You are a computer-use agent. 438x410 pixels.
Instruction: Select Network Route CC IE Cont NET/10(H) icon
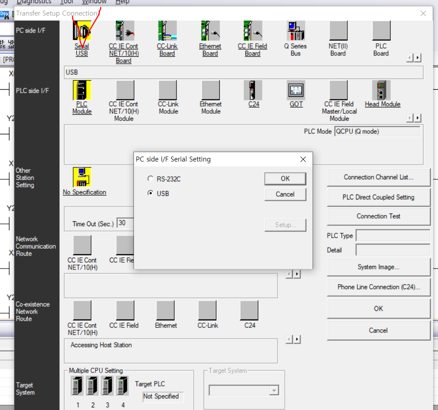(82, 245)
